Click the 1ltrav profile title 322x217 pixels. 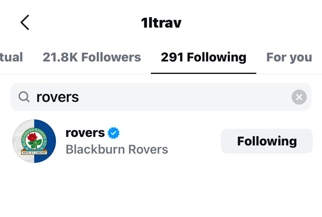[x=161, y=23]
